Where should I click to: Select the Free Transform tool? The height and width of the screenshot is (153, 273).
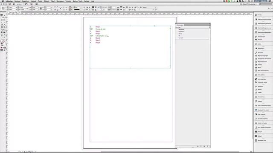pos(4,30)
